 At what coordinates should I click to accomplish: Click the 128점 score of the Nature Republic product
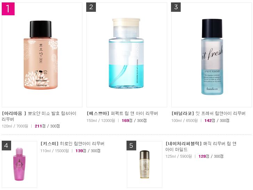click(204, 156)
